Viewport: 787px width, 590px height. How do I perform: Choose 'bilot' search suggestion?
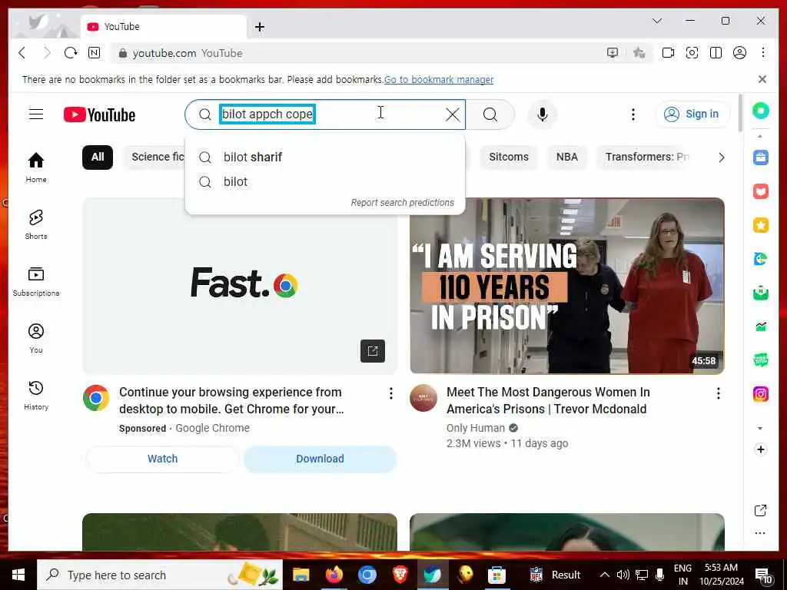click(x=325, y=181)
